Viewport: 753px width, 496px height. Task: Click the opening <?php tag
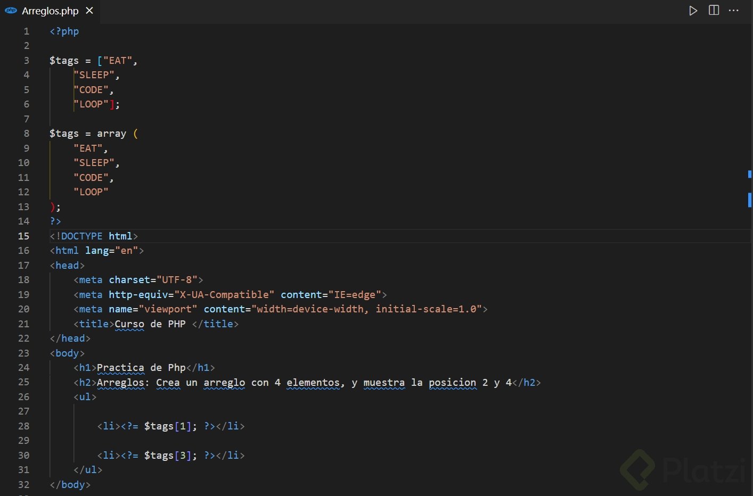click(x=64, y=31)
